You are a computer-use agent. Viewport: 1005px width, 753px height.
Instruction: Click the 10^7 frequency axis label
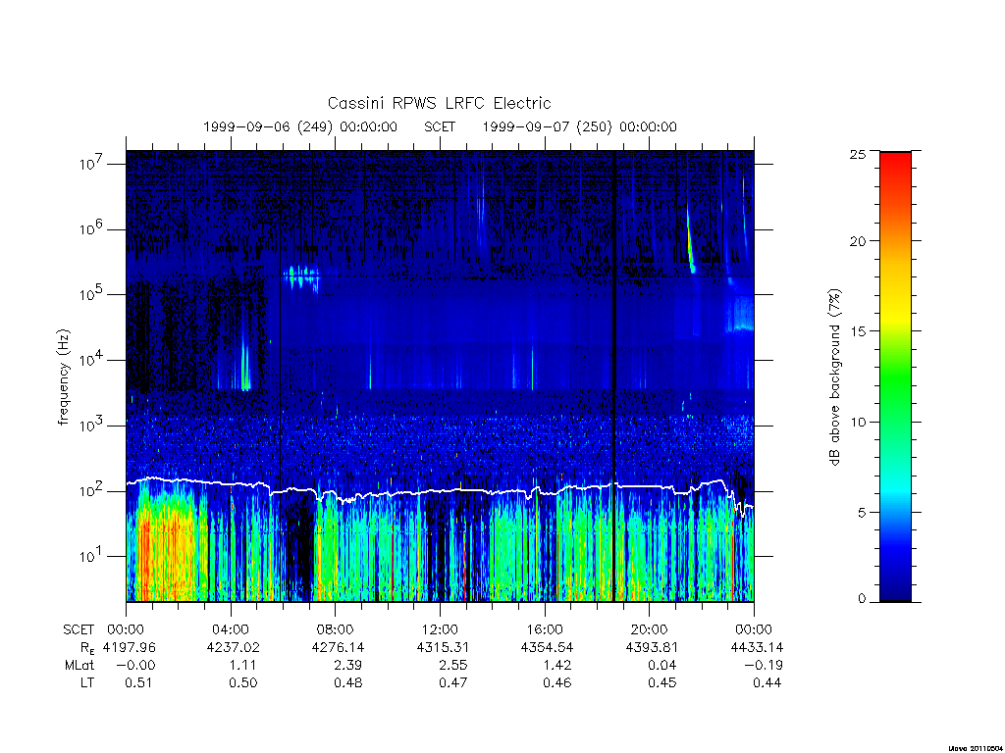[x=91, y=164]
